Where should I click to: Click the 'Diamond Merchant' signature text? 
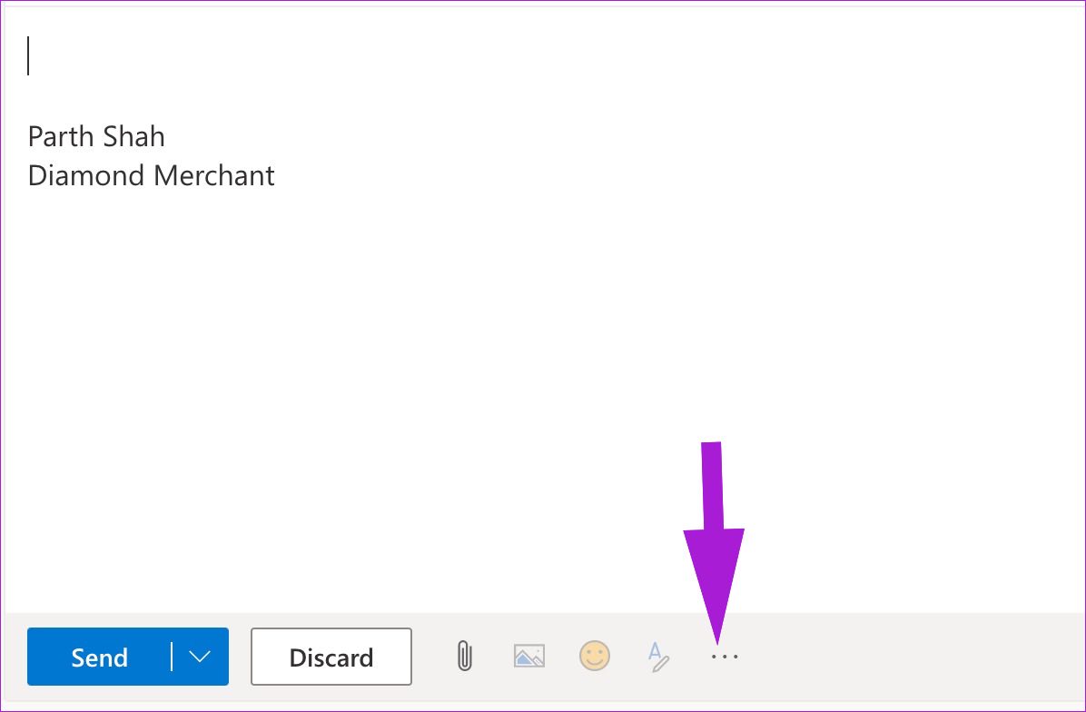(151, 175)
